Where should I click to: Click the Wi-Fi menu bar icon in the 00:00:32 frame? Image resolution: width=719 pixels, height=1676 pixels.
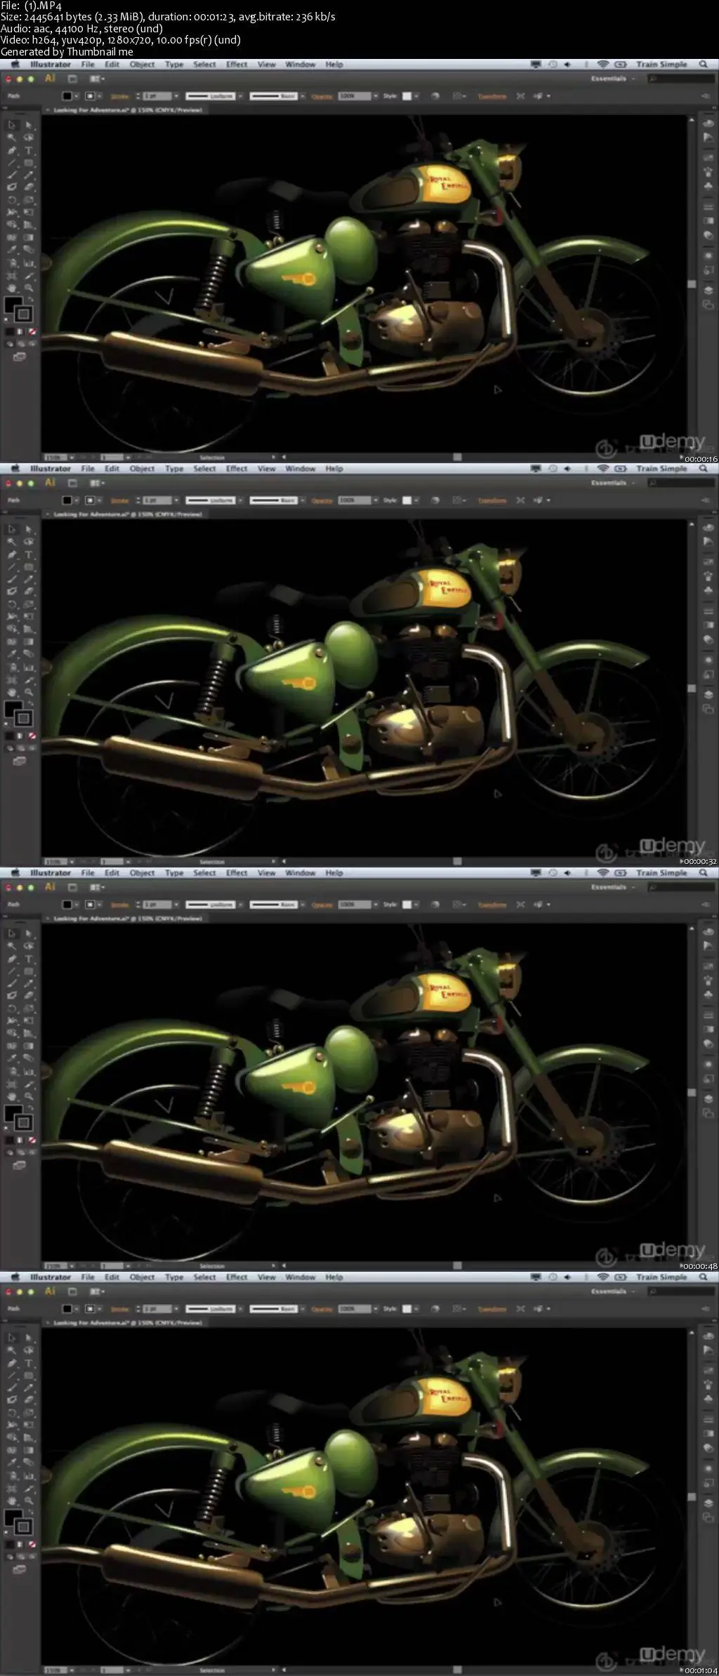pos(602,468)
